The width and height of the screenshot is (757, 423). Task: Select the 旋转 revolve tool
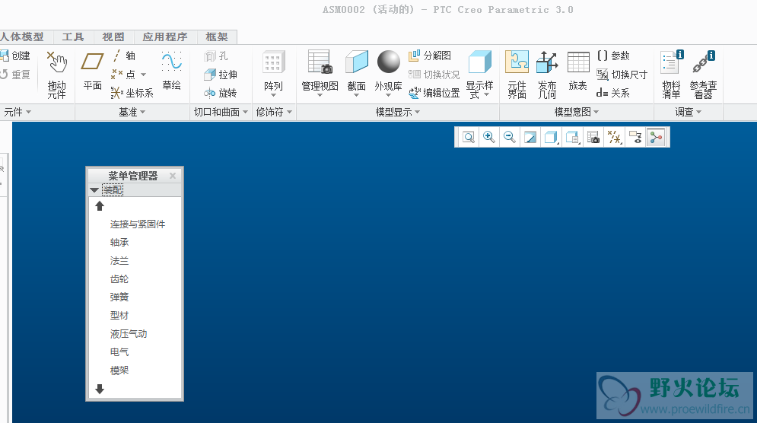[221, 93]
